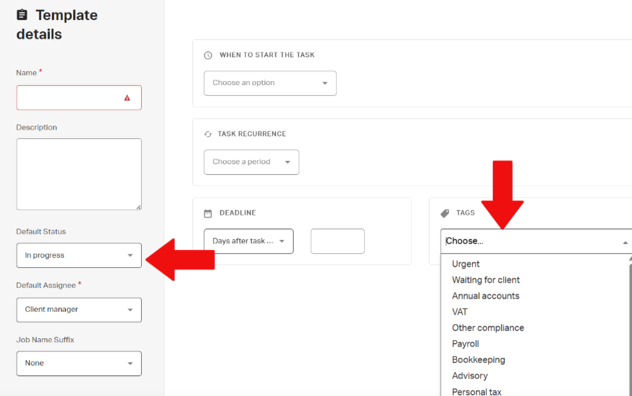
Task: Choose Payroll from the tags list
Action: tap(465, 344)
